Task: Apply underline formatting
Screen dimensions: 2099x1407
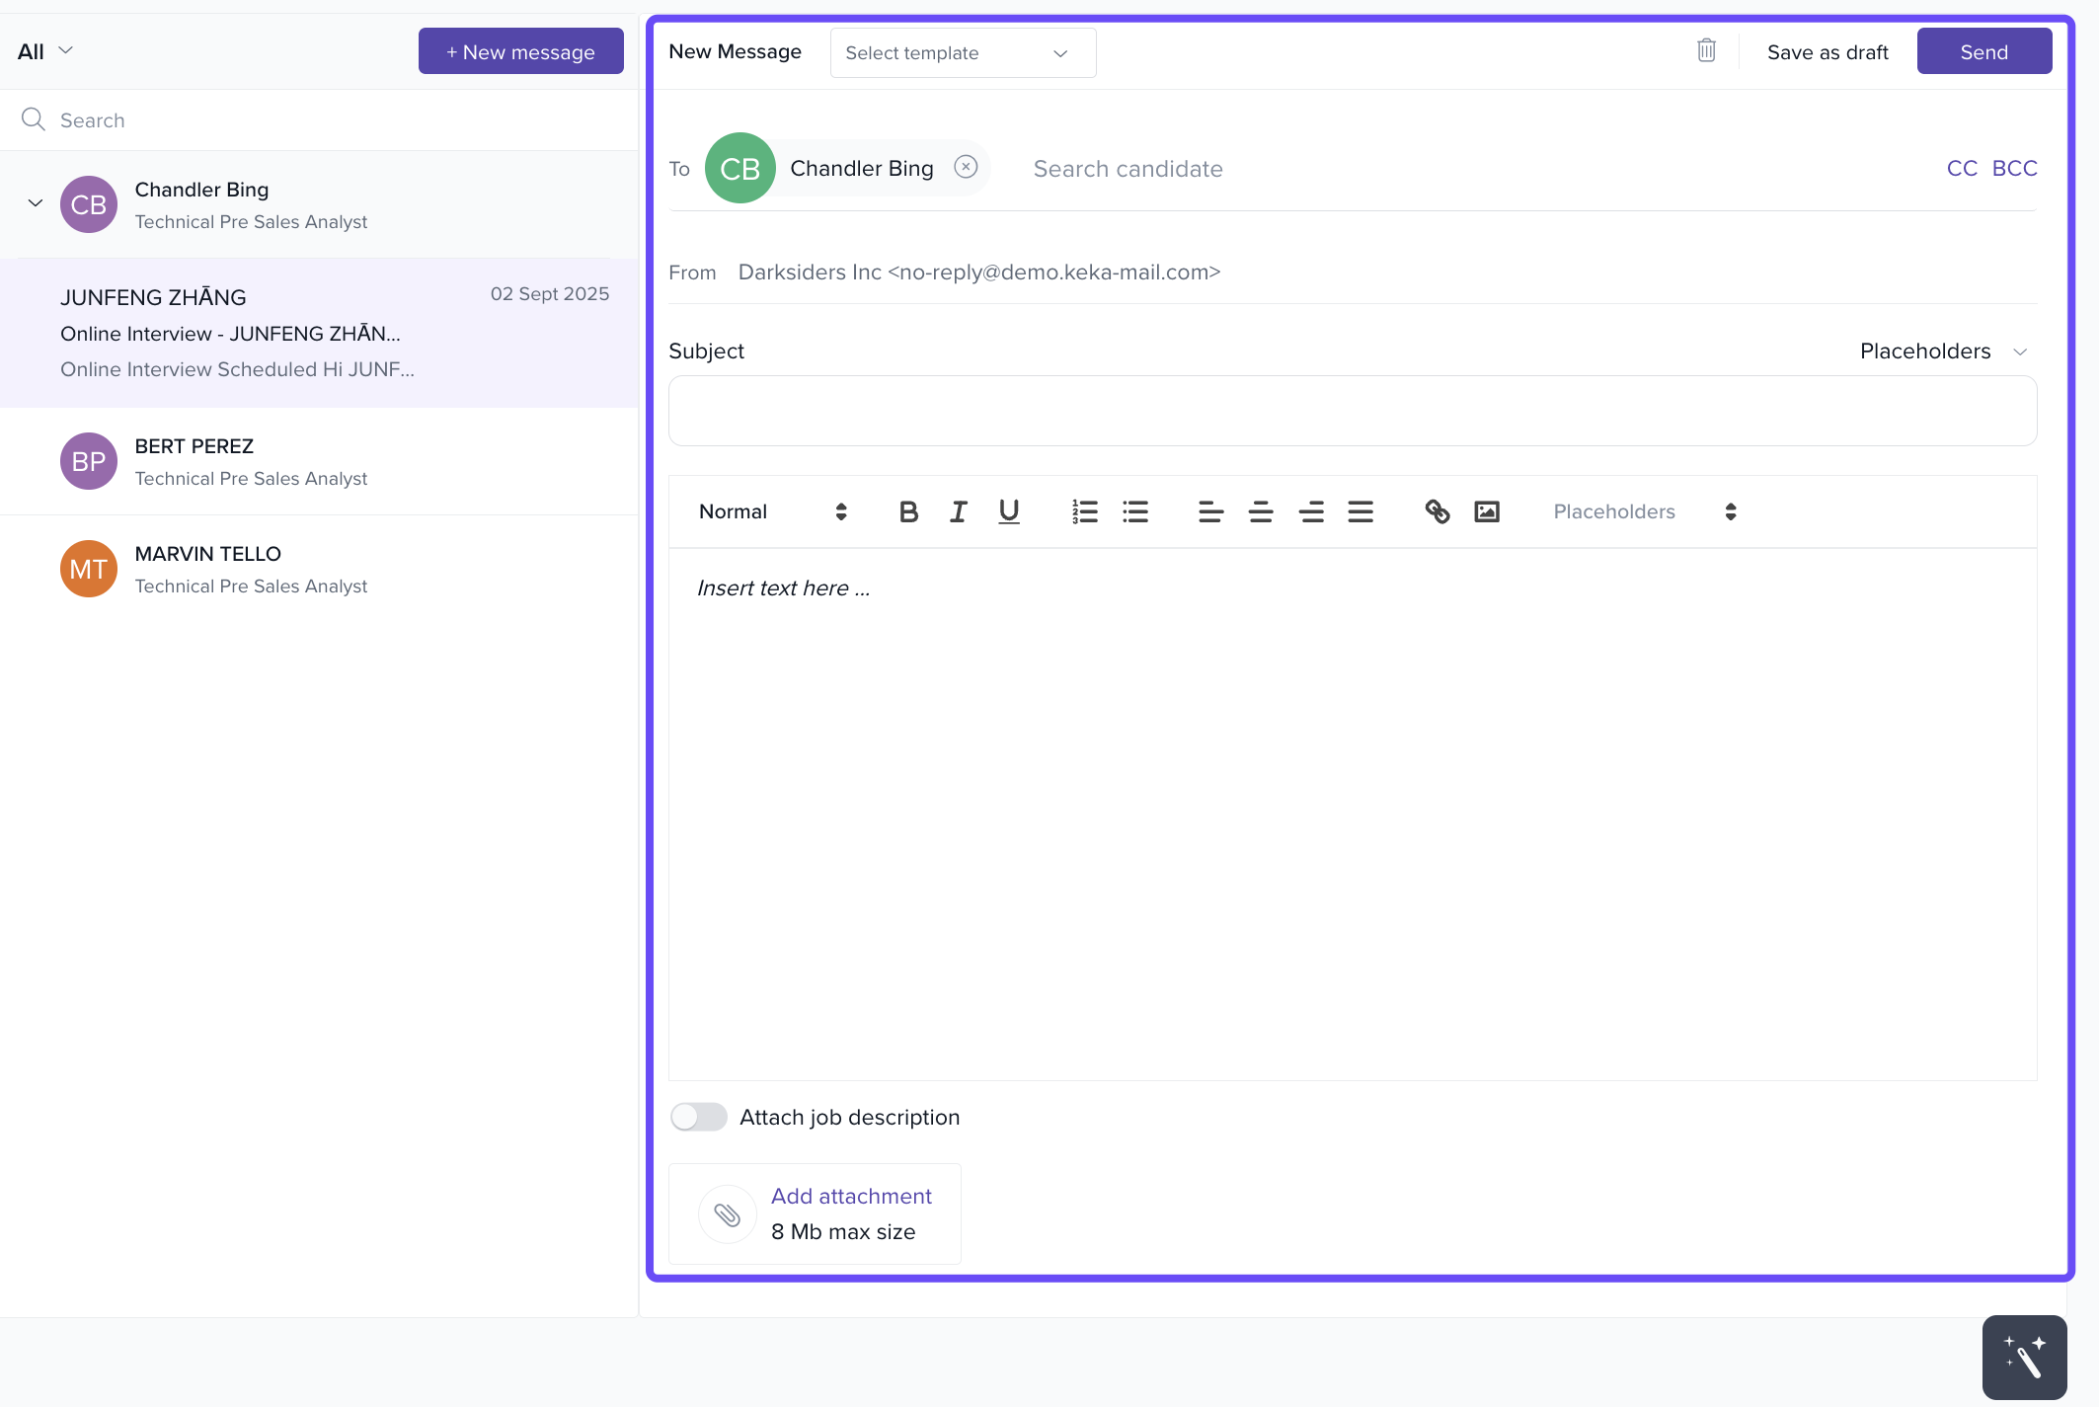Action: point(1008,511)
